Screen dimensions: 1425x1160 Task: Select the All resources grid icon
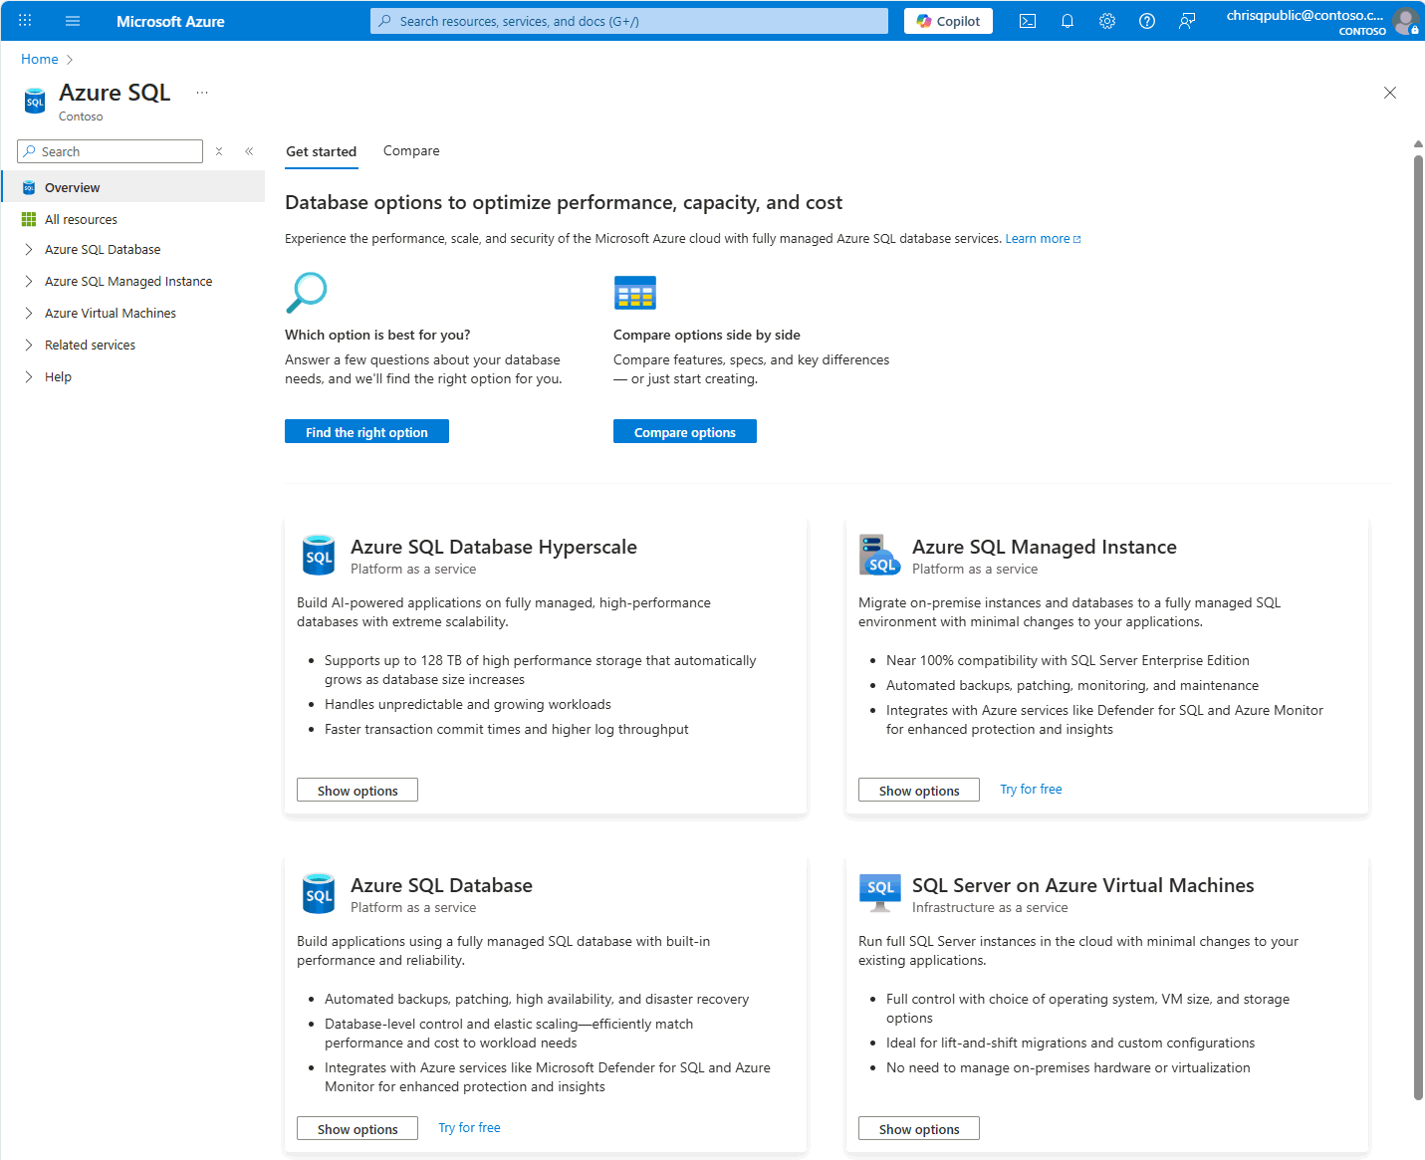tap(28, 219)
